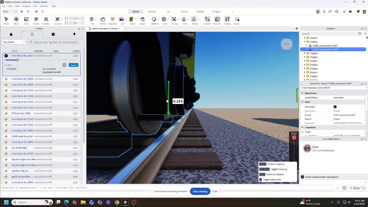Toggle the Anchor tool
This screenshot has width=368, height=207.
click(x=194, y=19)
